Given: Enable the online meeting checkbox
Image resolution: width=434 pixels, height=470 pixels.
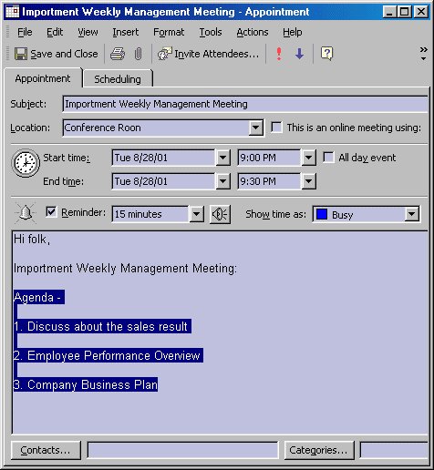Looking at the screenshot, I should 276,128.
